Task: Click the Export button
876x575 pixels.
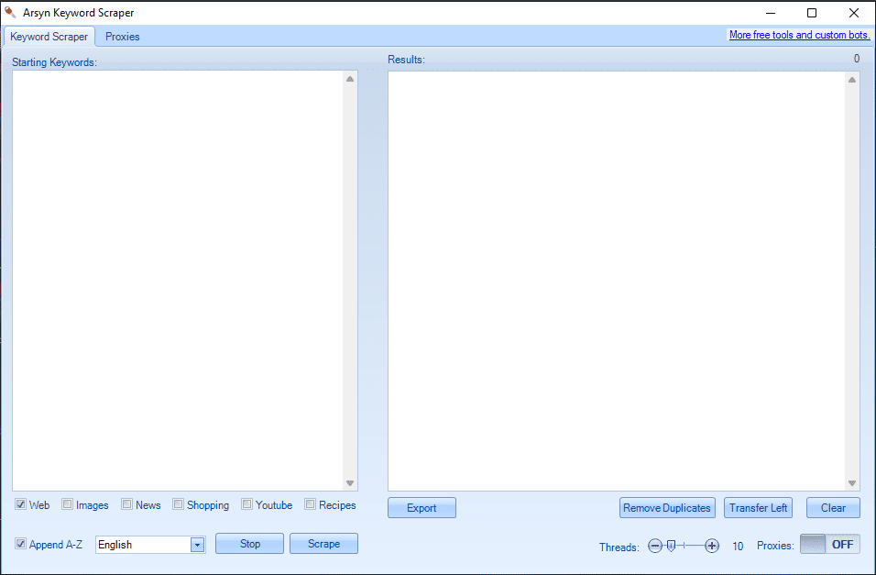Action: pyautogui.click(x=422, y=508)
